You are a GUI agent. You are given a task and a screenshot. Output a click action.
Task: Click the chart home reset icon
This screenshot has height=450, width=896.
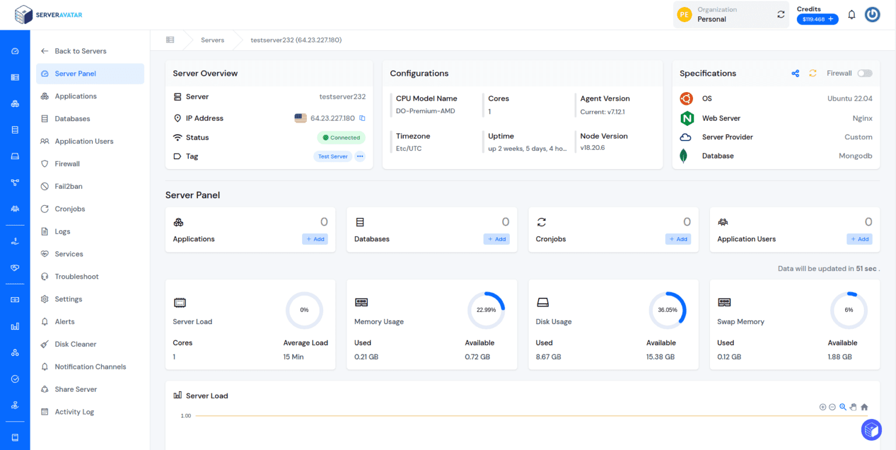864,407
